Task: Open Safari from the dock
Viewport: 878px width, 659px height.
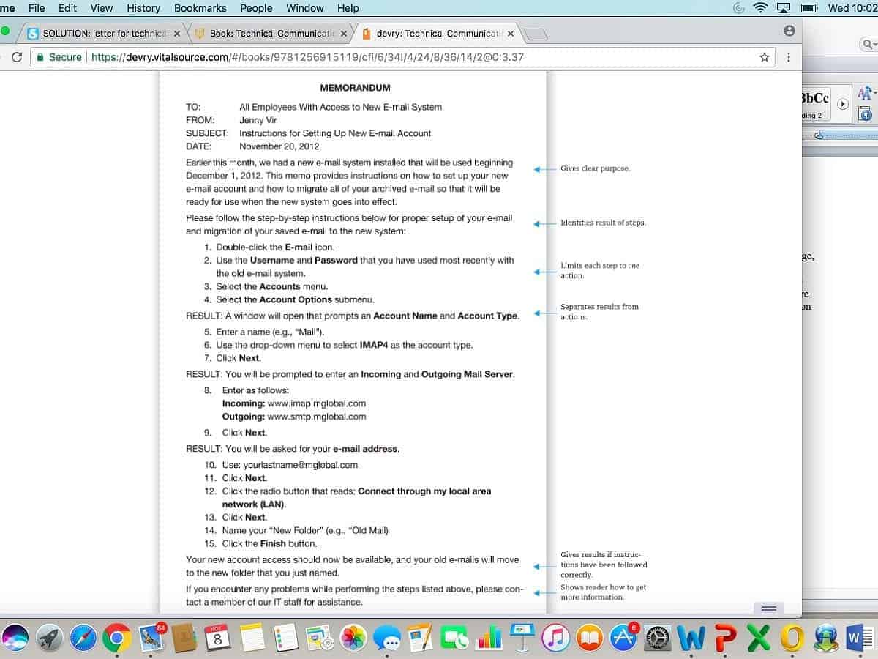Action: (x=83, y=638)
